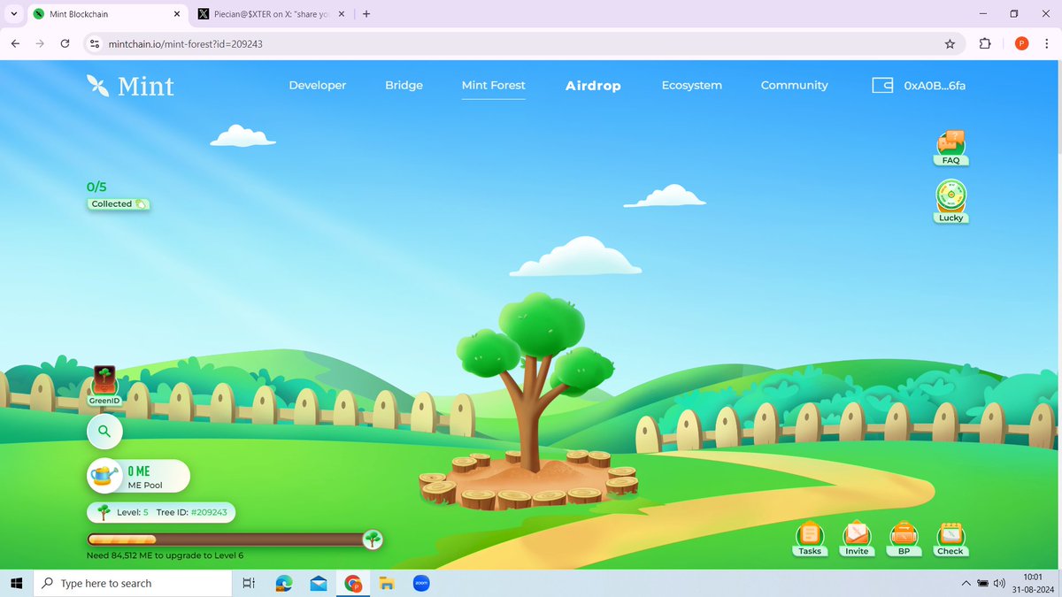The width and height of the screenshot is (1062, 597).
Task: Open the Community menu item
Action: tap(795, 86)
